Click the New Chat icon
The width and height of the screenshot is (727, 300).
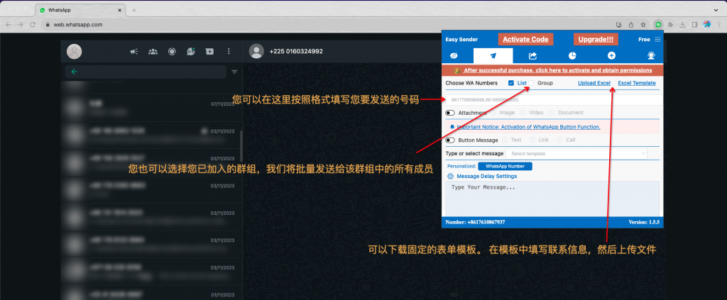(209, 52)
